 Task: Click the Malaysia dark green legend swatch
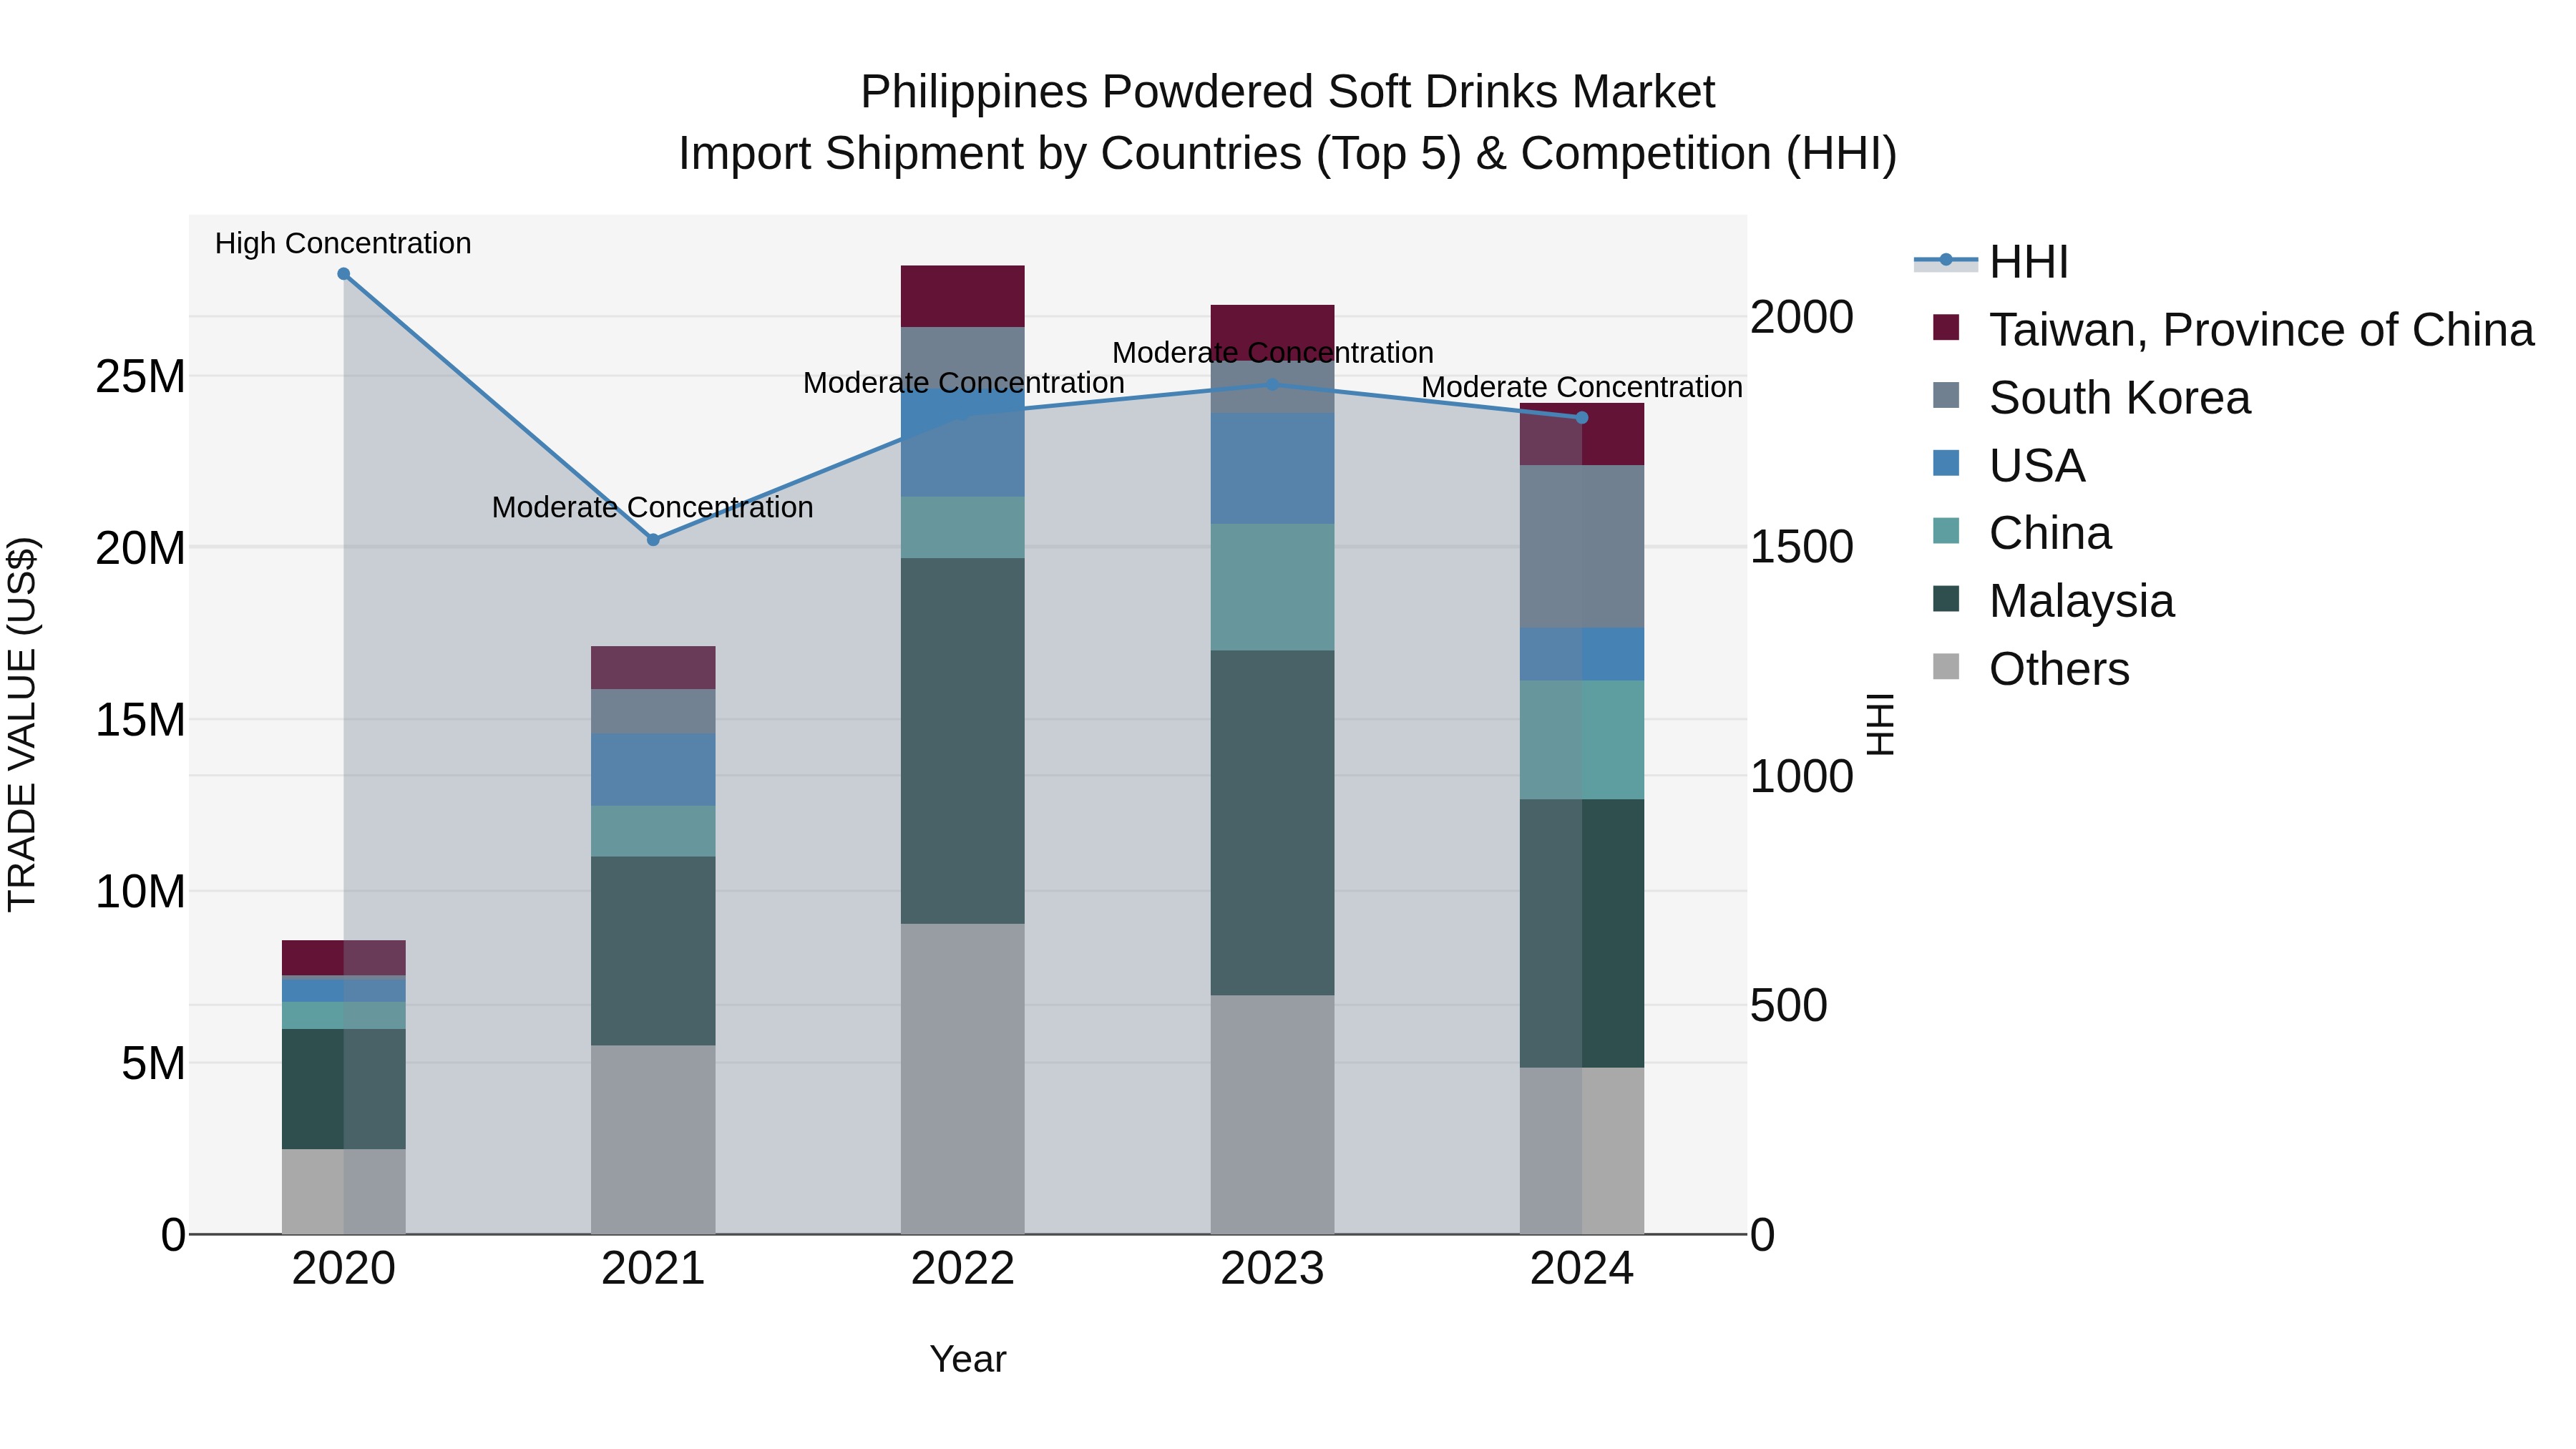pos(1946,598)
